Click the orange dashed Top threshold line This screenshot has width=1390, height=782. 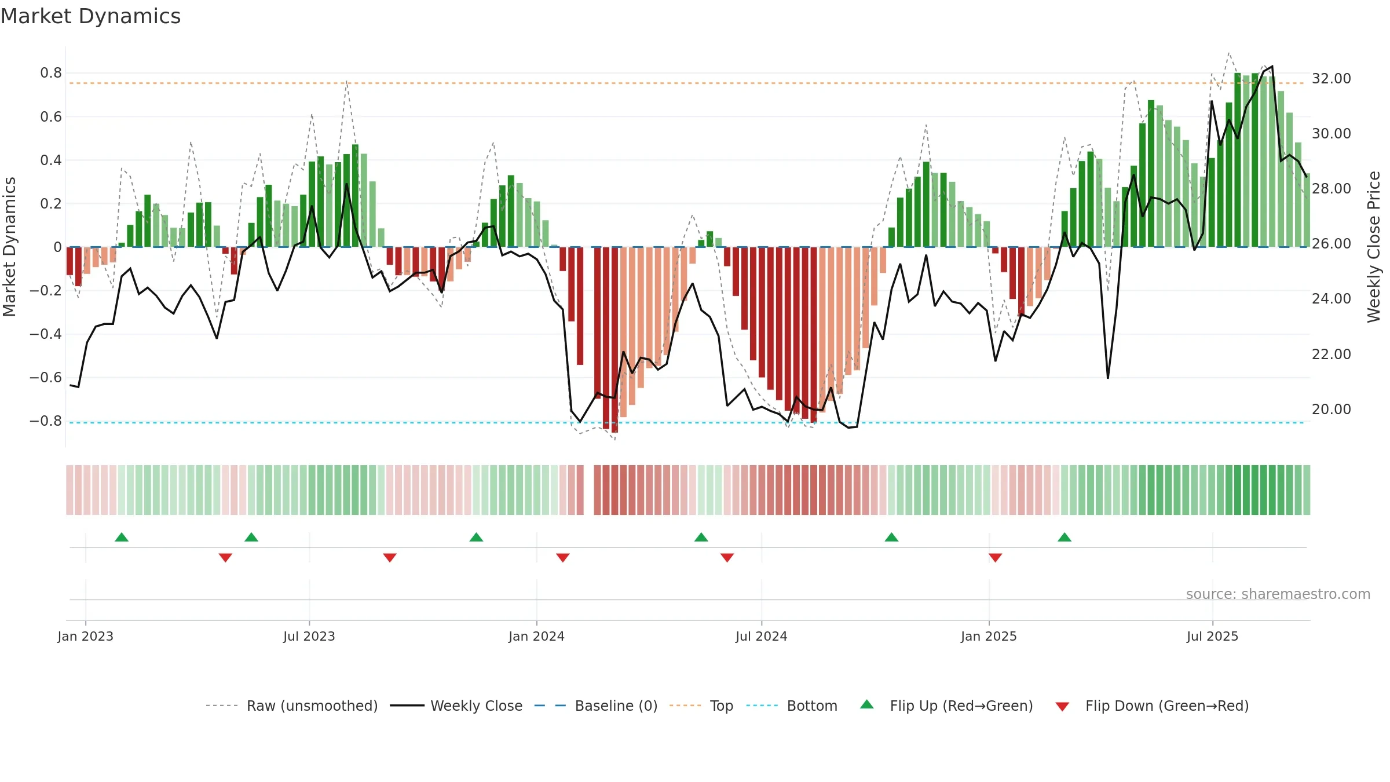click(687, 83)
